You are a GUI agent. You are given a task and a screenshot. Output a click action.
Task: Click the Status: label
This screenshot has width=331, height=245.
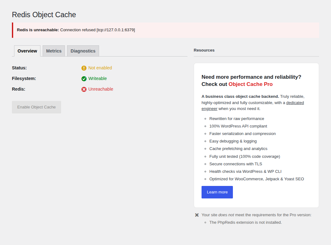point(19,68)
